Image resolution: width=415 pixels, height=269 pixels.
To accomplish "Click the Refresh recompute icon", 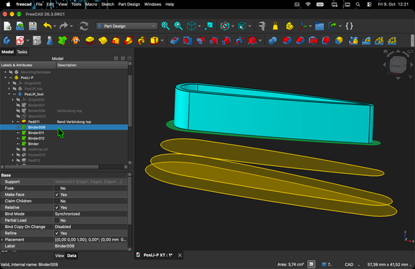I will point(84,26).
